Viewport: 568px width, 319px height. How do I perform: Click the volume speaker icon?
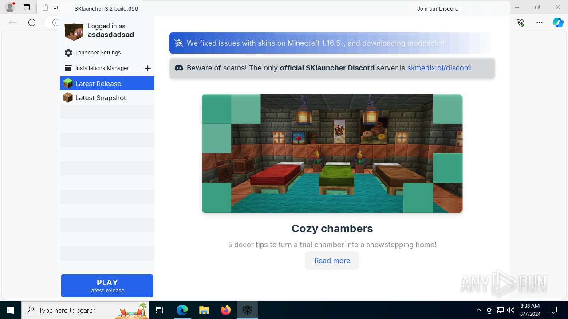tap(511, 310)
